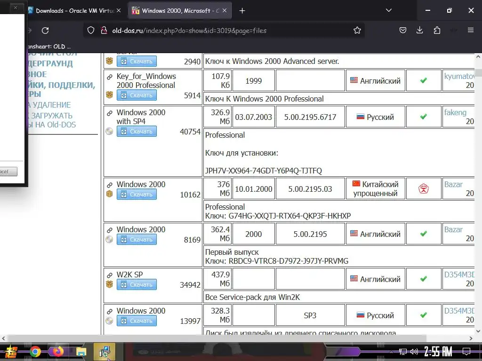Screen dimensions: 482x361
Task: Open the extensions puzzle icon
Action: (x=437, y=30)
